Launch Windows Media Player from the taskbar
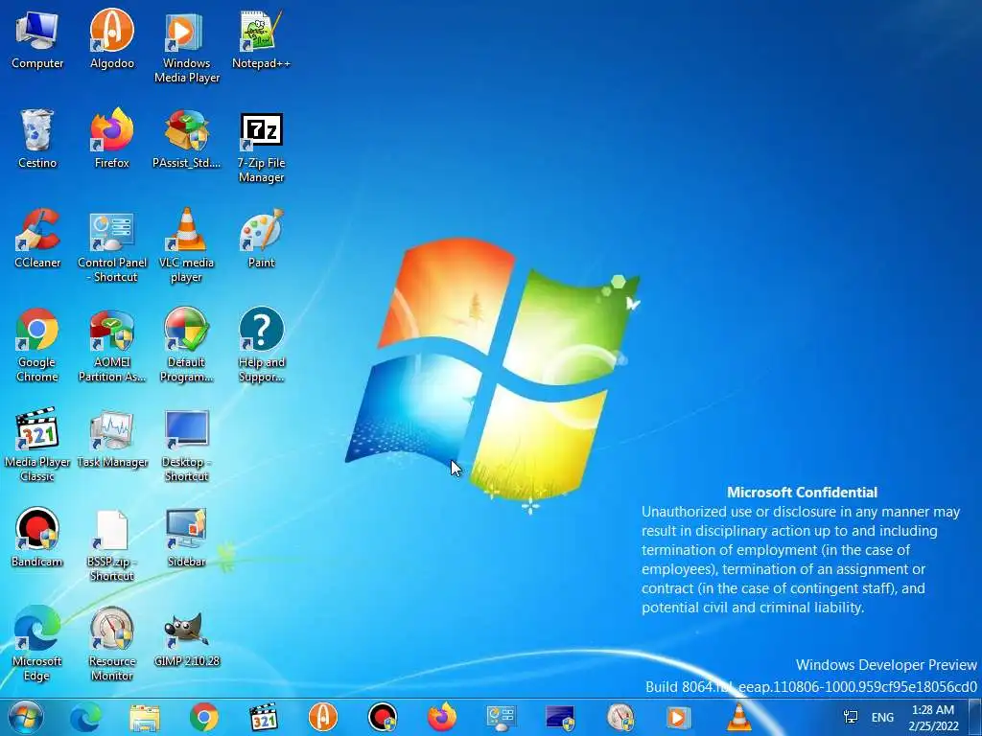The width and height of the screenshot is (982, 736). pos(679,717)
